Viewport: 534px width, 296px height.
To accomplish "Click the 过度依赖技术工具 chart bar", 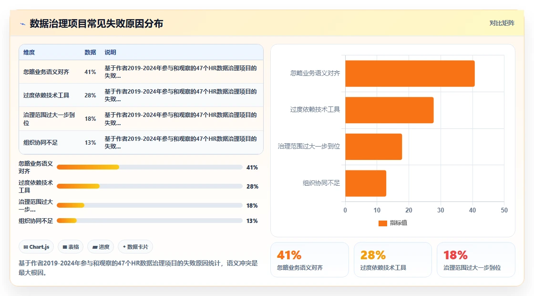I will coord(390,110).
